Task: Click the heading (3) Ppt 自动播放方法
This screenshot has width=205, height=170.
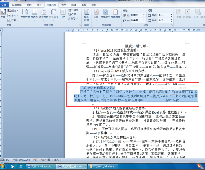Action: coord(97,88)
